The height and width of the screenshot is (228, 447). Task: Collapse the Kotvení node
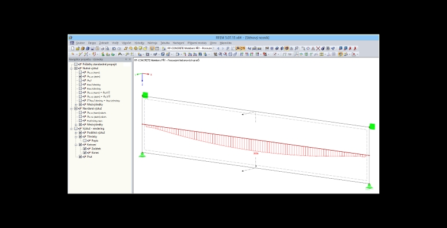pos(76,145)
